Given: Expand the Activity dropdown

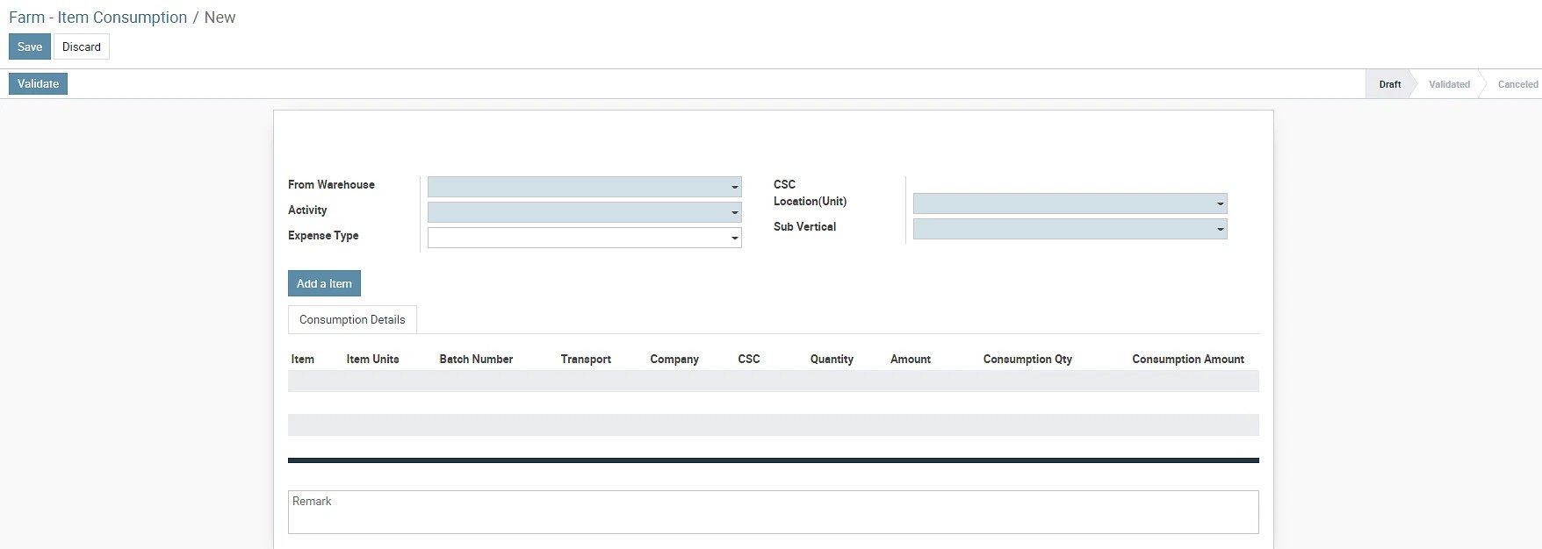Looking at the screenshot, I should coord(584,212).
